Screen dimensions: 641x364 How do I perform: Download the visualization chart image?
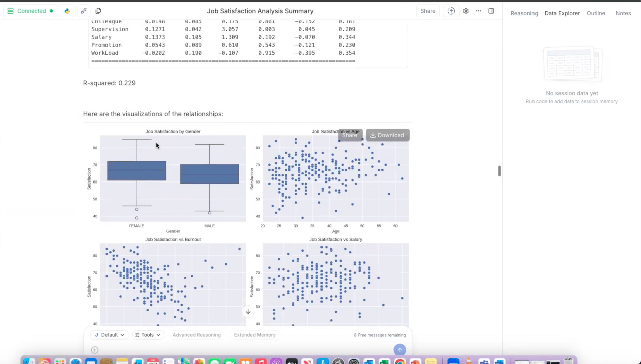pos(387,135)
